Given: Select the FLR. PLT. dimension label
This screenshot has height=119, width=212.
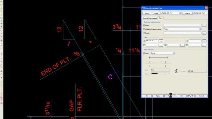Looking at the screenshot, I should tap(79, 99).
